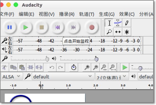Click the yellow minimize window button
This screenshot has width=156, height=105.
pos(8,5)
